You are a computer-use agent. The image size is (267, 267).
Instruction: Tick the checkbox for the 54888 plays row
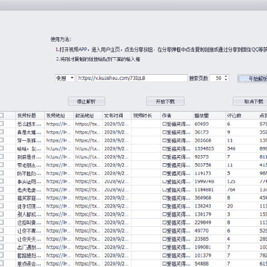(x=1, y=263)
